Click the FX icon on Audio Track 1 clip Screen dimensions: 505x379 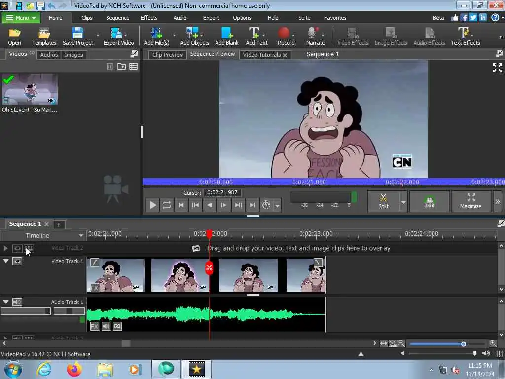tap(94, 326)
